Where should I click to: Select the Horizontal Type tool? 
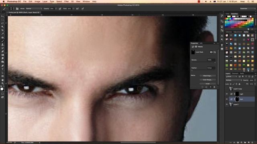[x=2, y=69]
